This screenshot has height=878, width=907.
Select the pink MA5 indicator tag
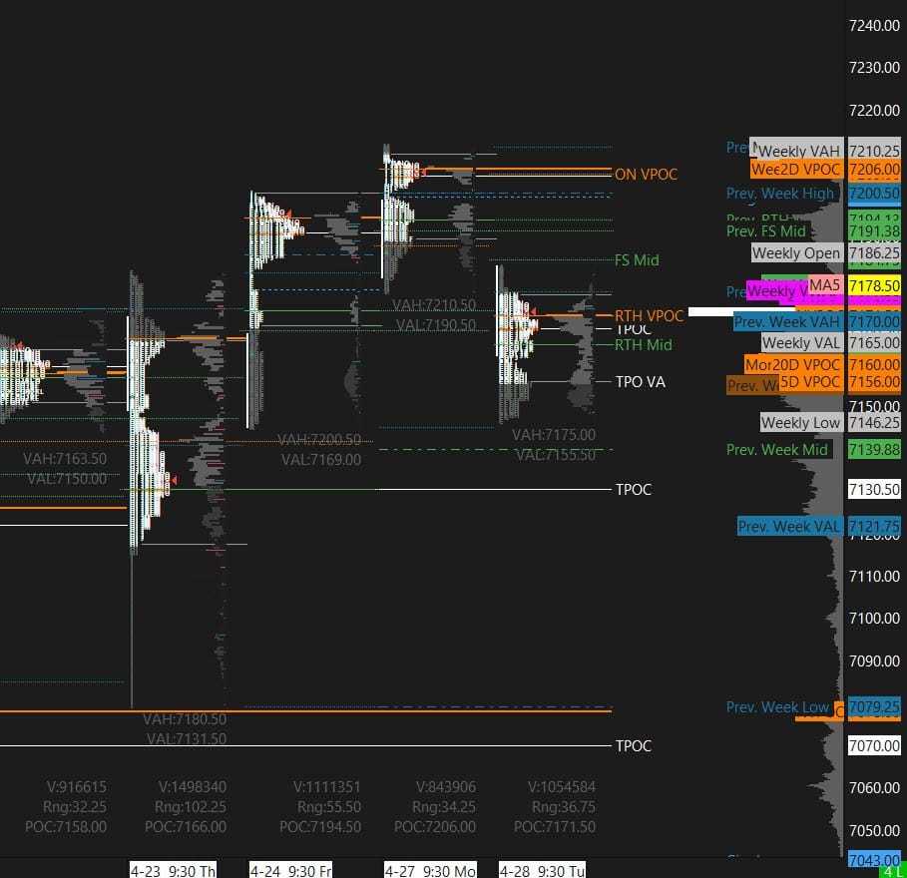(x=824, y=285)
